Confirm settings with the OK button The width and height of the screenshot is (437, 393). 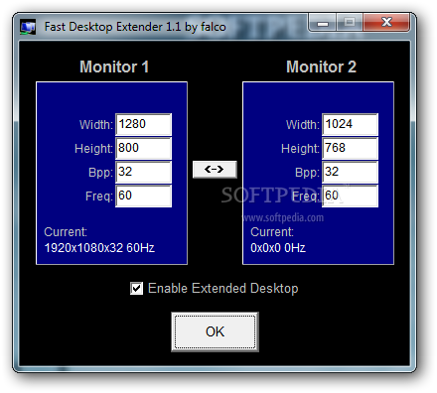pyautogui.click(x=215, y=331)
